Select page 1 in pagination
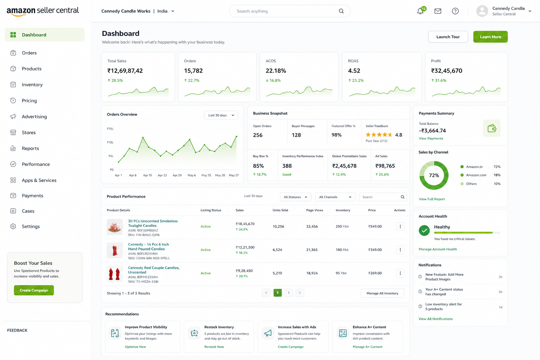The image size is (540, 360). point(277,292)
